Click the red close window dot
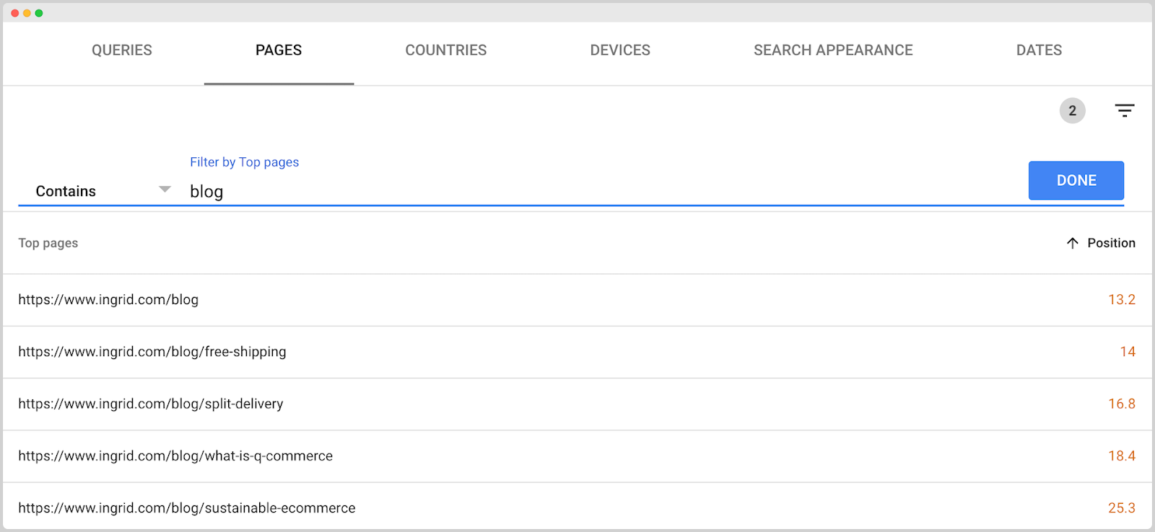This screenshot has height=532, width=1155. point(15,13)
